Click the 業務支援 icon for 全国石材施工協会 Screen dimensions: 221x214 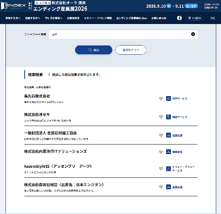[x=168, y=135]
